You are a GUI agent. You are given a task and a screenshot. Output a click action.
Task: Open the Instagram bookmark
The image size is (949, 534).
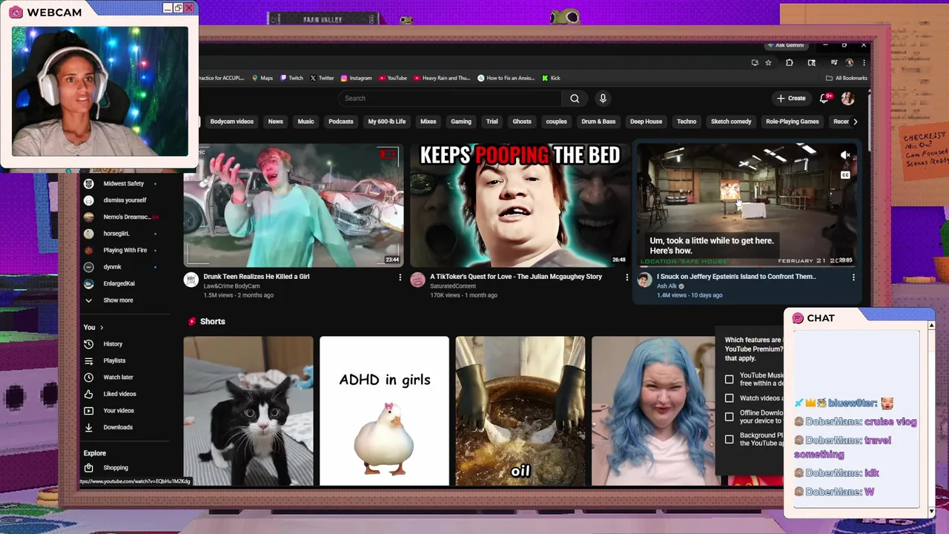point(357,78)
